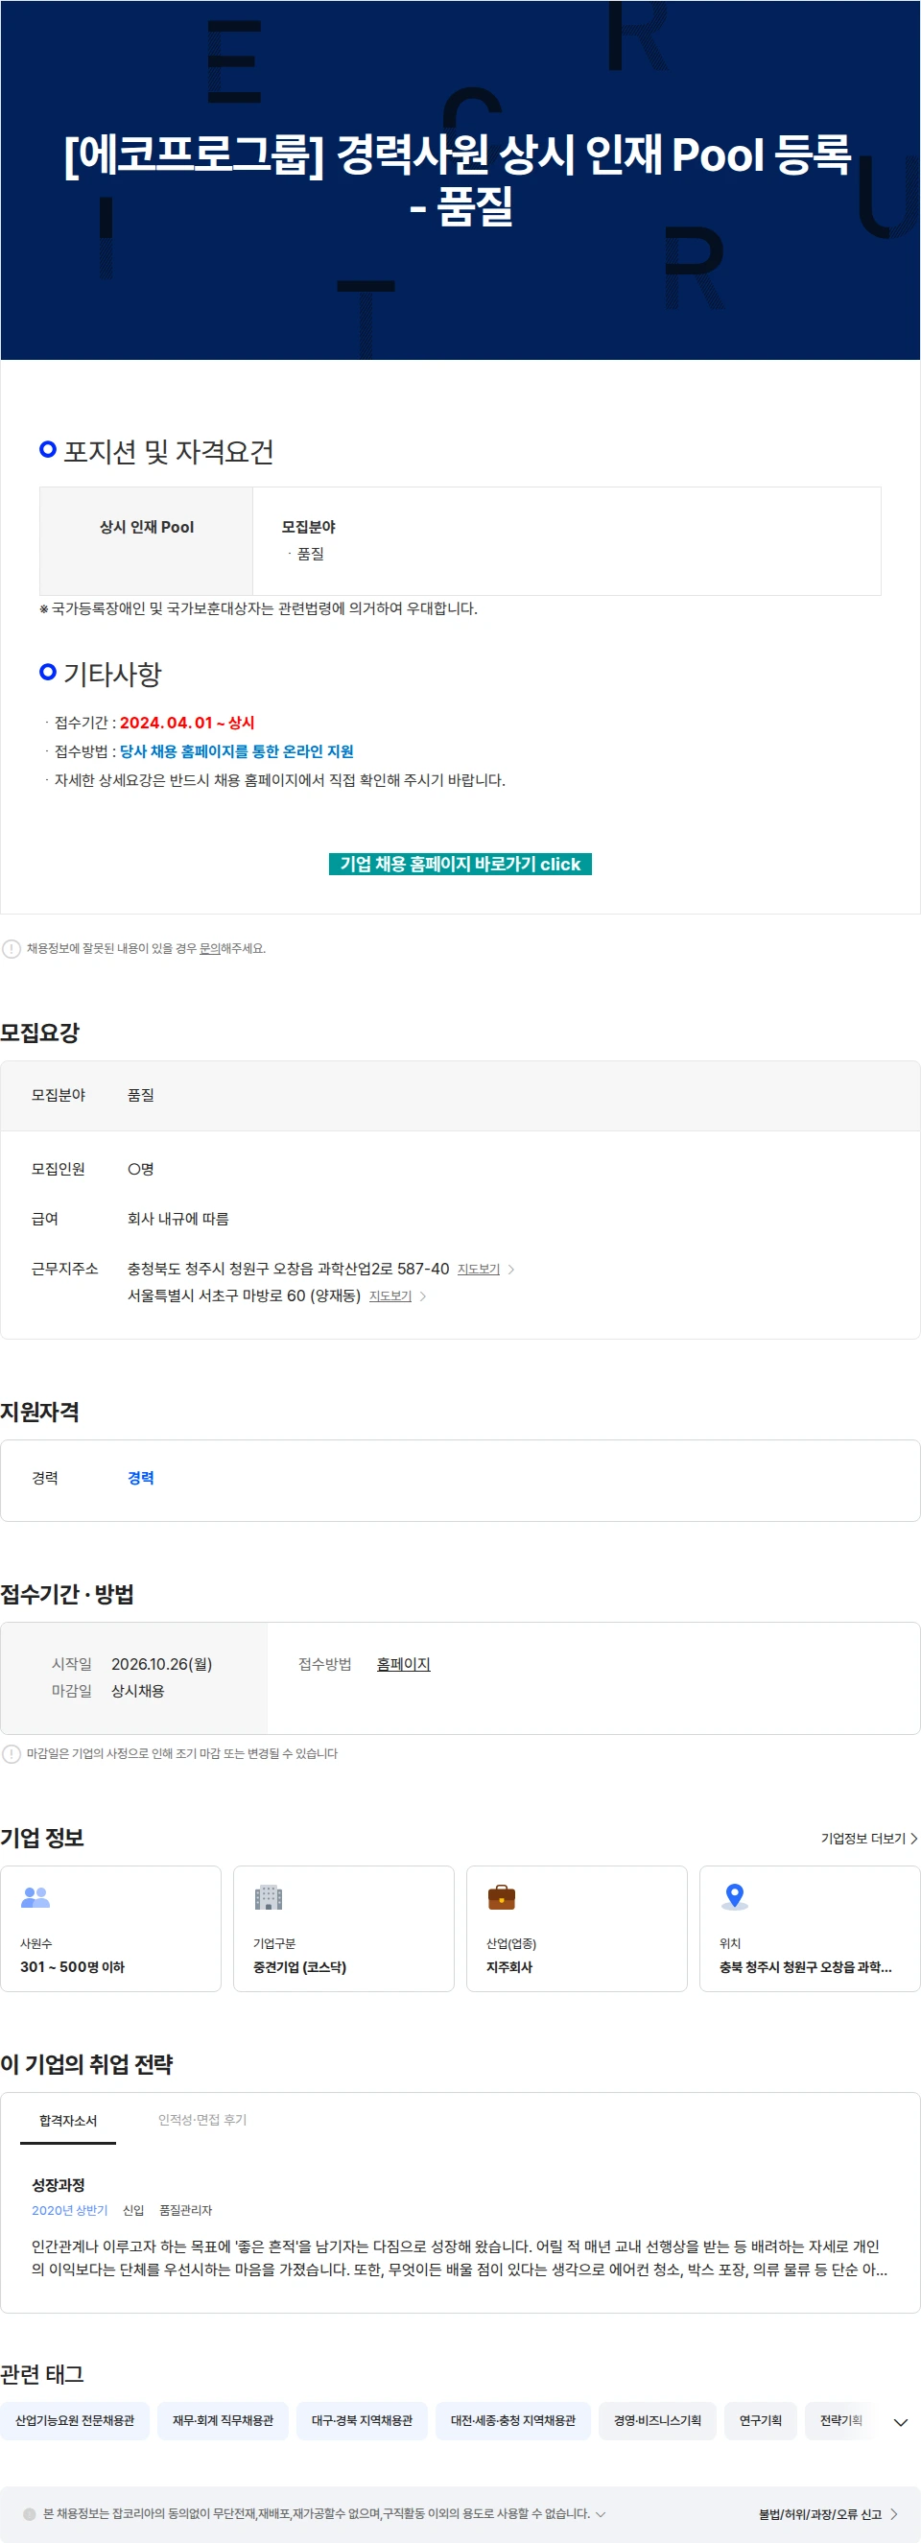921x2543 pixels.
Task: Select the 충북 청주시 청원구 오창읍 location text
Action: coord(806,1967)
